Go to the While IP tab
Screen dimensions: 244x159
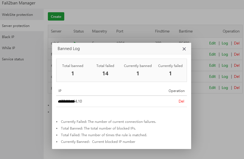(9, 48)
